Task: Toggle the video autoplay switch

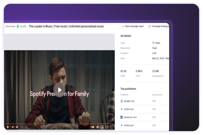Action: tap(93, 127)
